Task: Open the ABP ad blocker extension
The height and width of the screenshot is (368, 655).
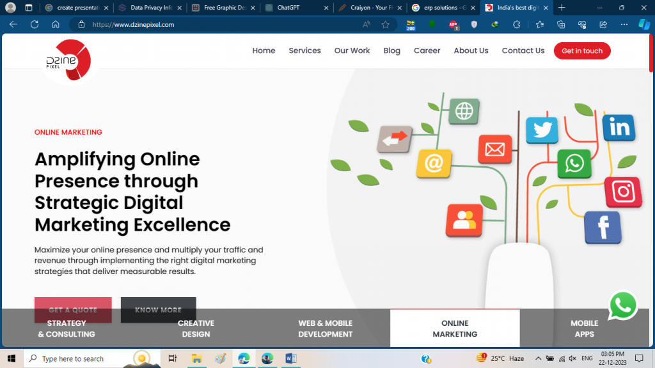Action: coord(454,25)
